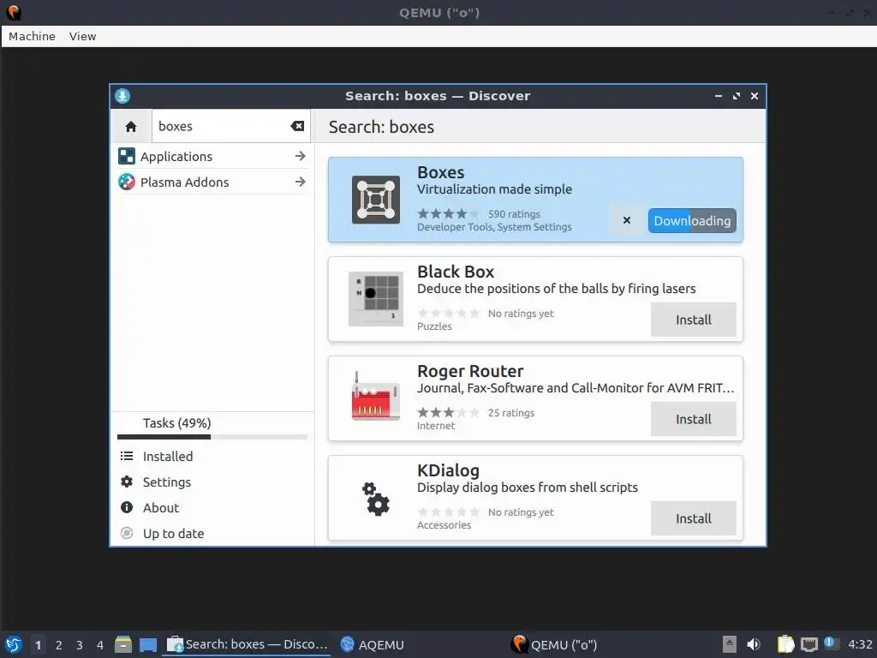Screen dimensions: 877x658
Task: Open the Roger Router title
Action: pyautogui.click(x=470, y=371)
